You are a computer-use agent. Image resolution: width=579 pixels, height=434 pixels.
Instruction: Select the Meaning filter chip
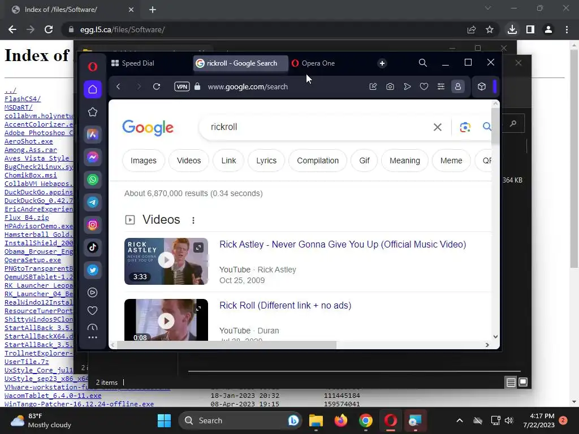tap(405, 160)
